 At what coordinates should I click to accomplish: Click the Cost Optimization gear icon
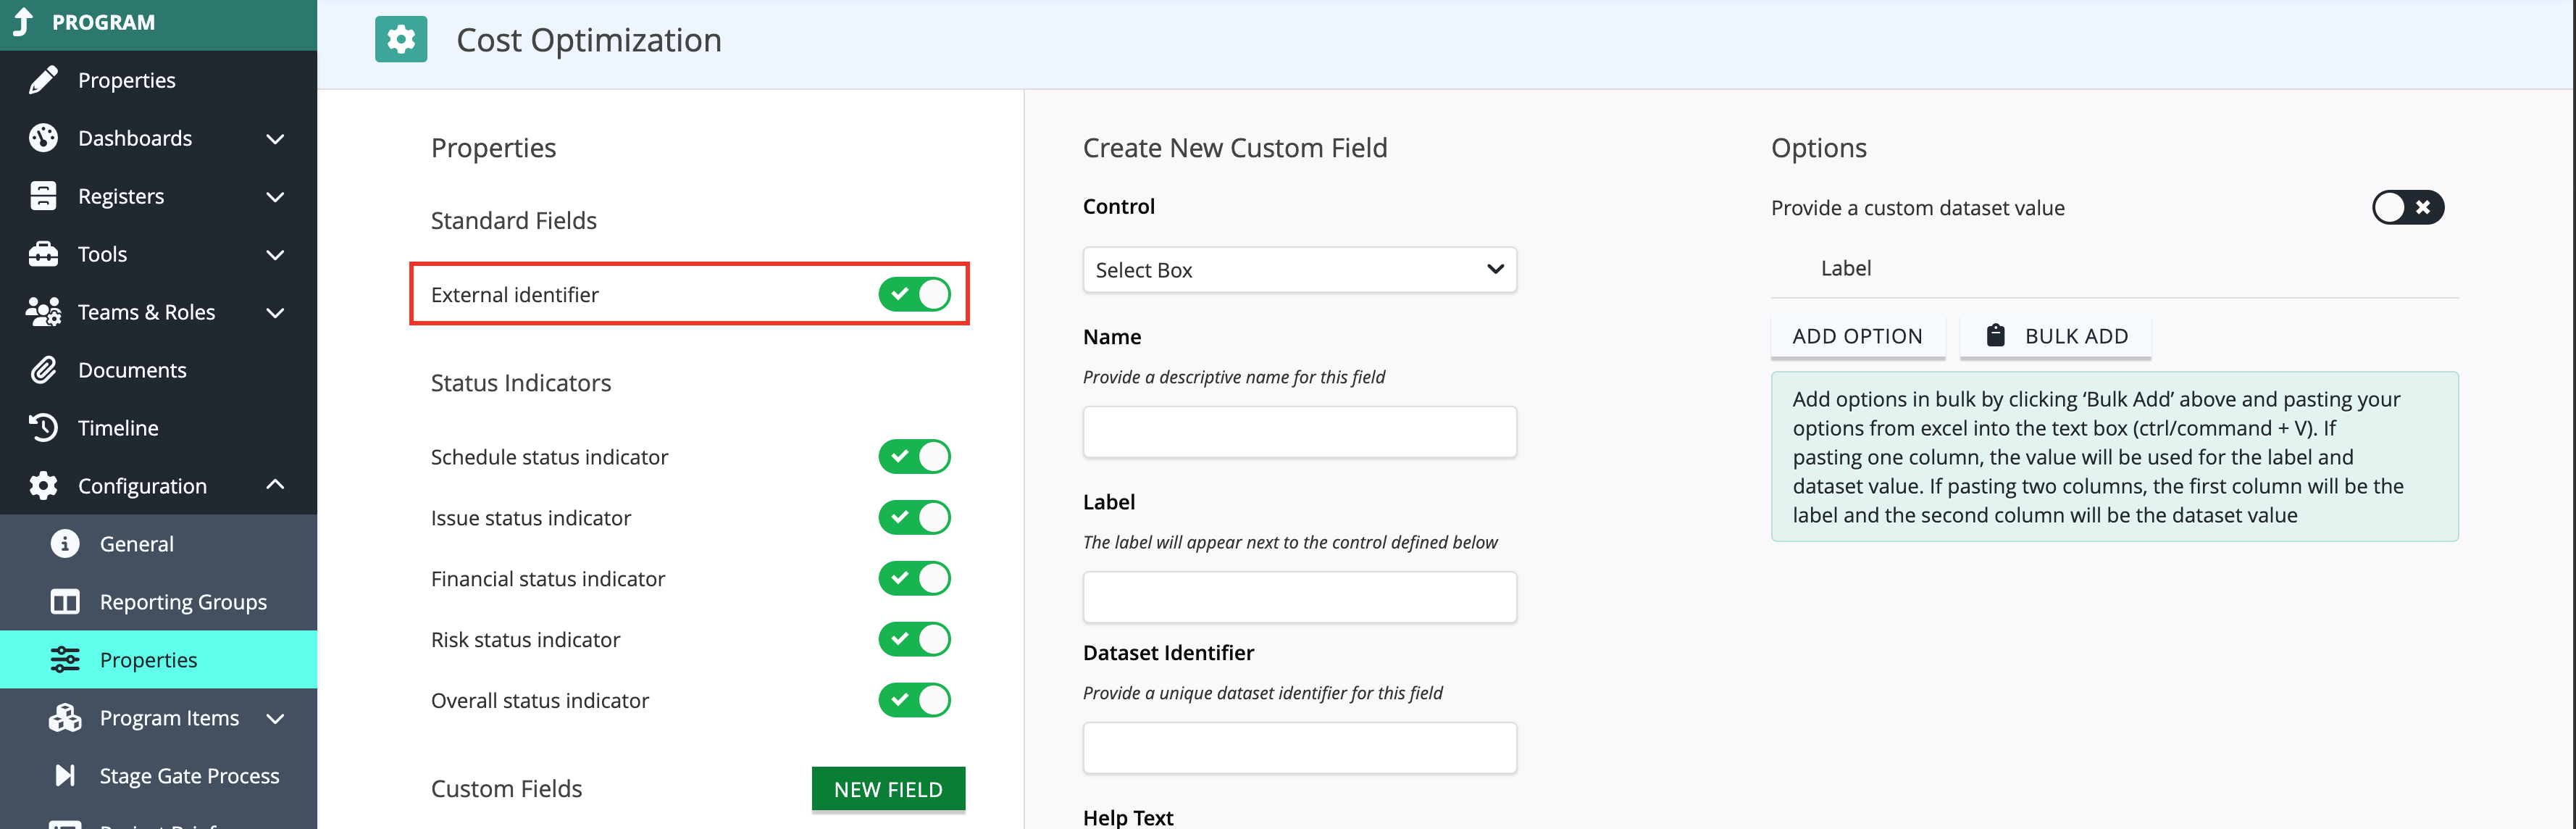click(401, 40)
